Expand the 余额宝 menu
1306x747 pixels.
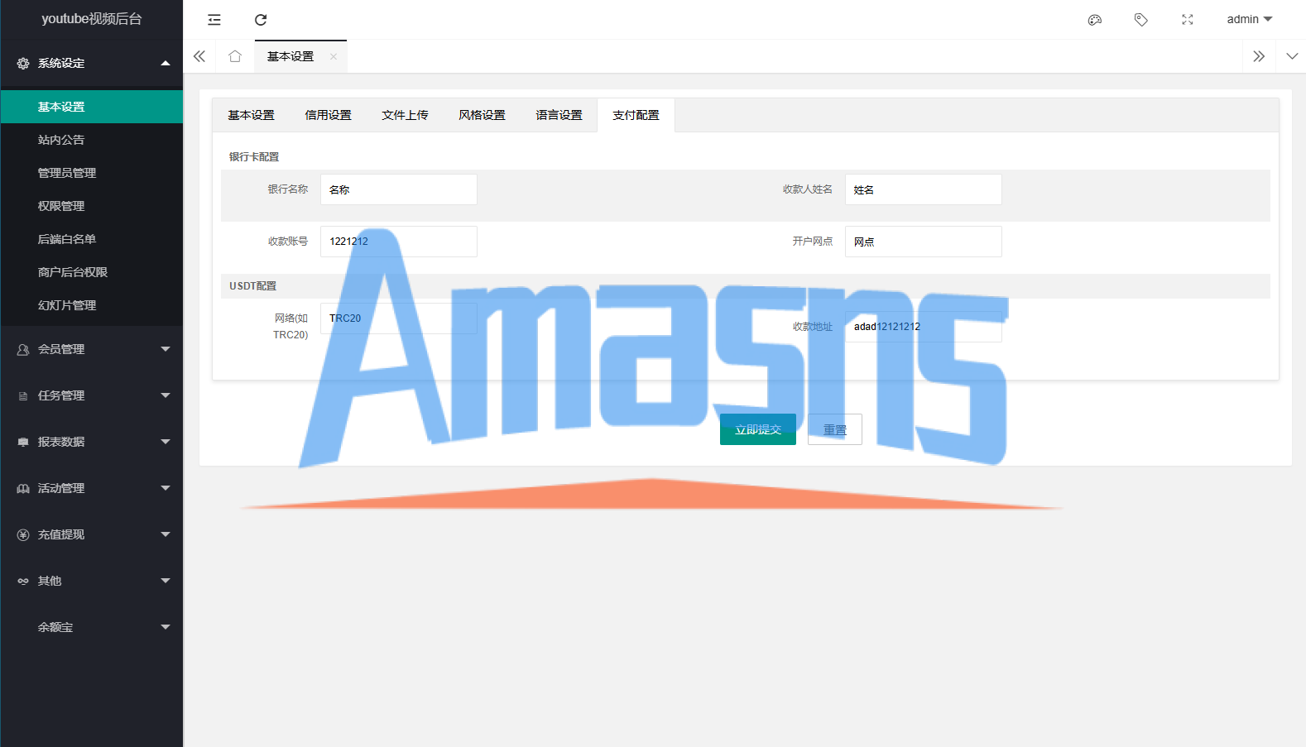coord(92,627)
